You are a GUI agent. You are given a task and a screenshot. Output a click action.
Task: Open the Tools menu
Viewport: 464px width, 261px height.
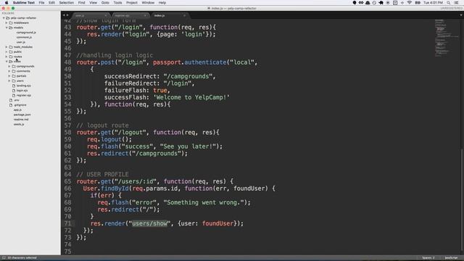[117, 3]
